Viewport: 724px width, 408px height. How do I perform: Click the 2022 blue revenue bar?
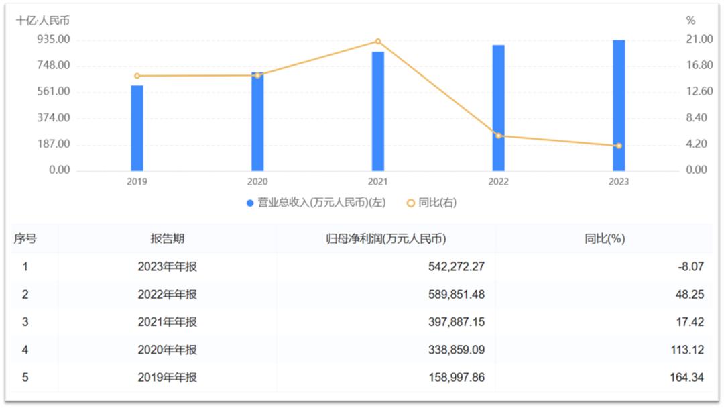(x=498, y=107)
